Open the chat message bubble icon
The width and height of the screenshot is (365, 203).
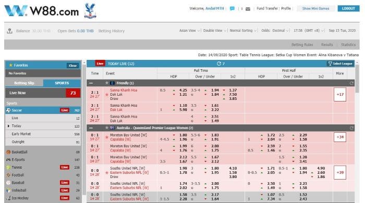click(232, 9)
